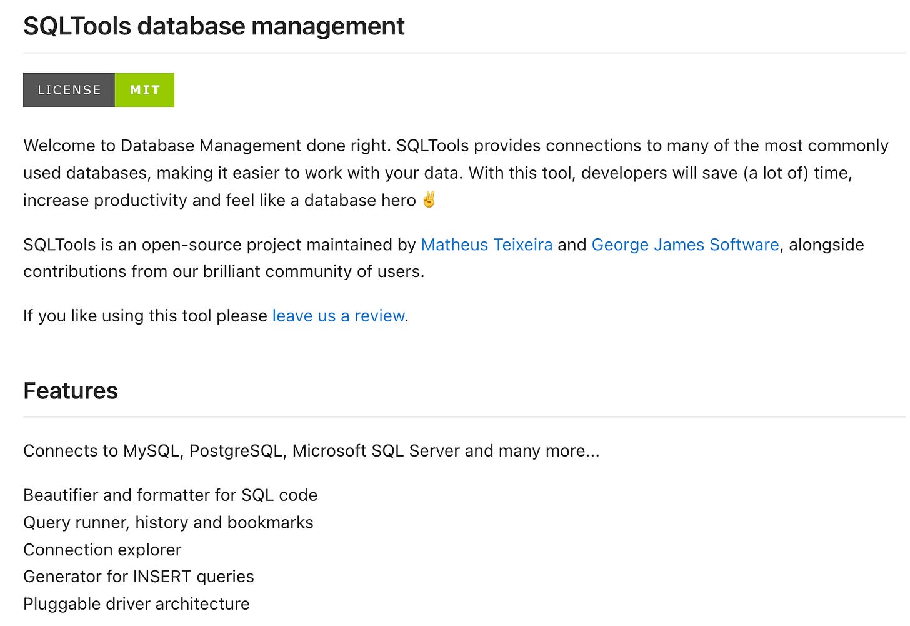This screenshot has height=626, width=910.
Task: Click the Pluggable driver architecture entry
Action: point(136,603)
